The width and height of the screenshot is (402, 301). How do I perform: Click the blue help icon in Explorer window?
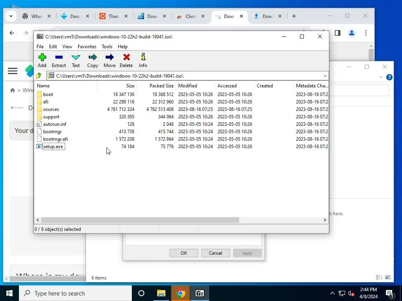(x=389, y=77)
